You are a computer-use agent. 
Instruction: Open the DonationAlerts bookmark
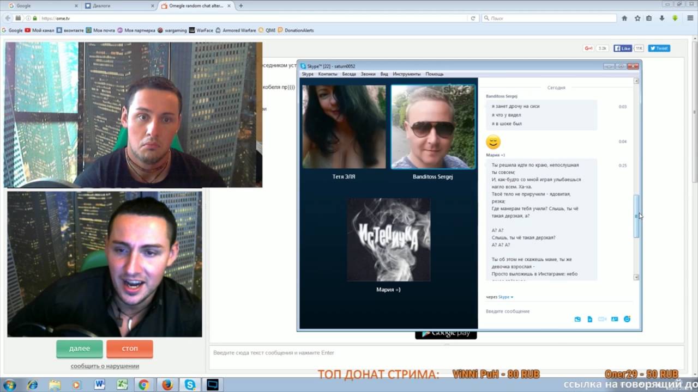[x=296, y=30]
